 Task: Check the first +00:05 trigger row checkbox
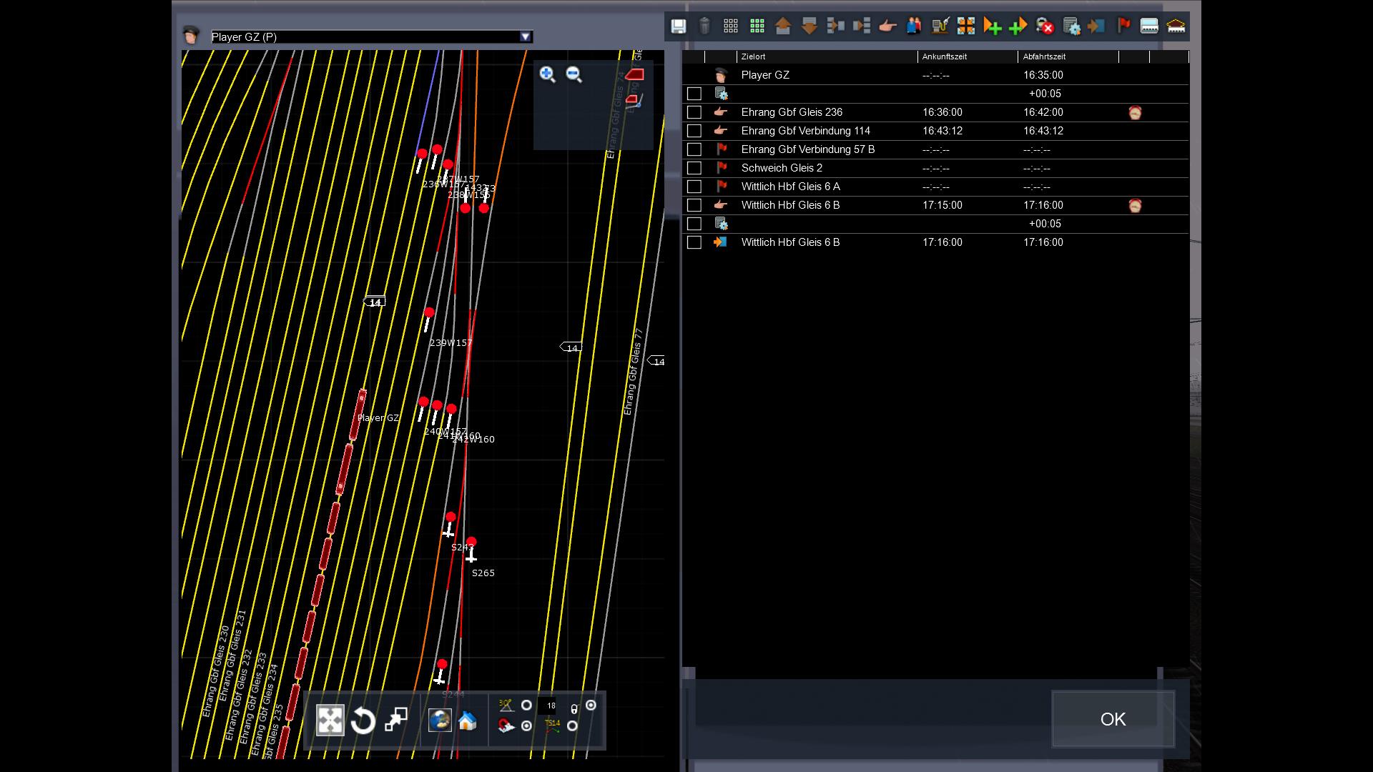[694, 94]
